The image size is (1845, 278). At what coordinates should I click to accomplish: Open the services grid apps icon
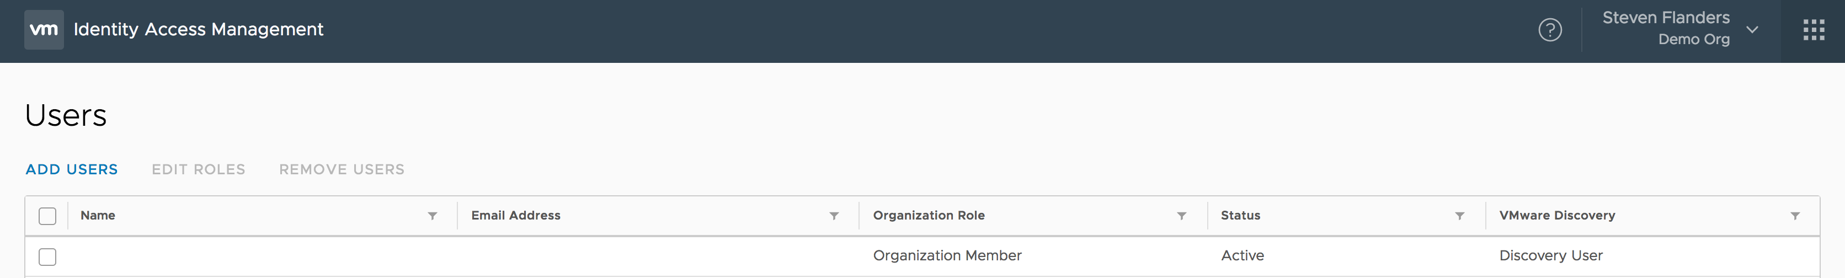click(1813, 29)
